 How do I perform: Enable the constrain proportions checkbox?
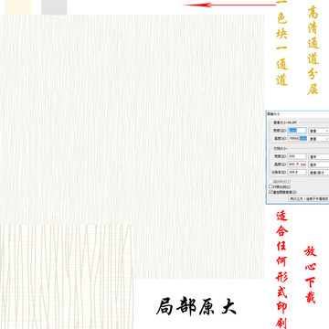click(x=271, y=186)
